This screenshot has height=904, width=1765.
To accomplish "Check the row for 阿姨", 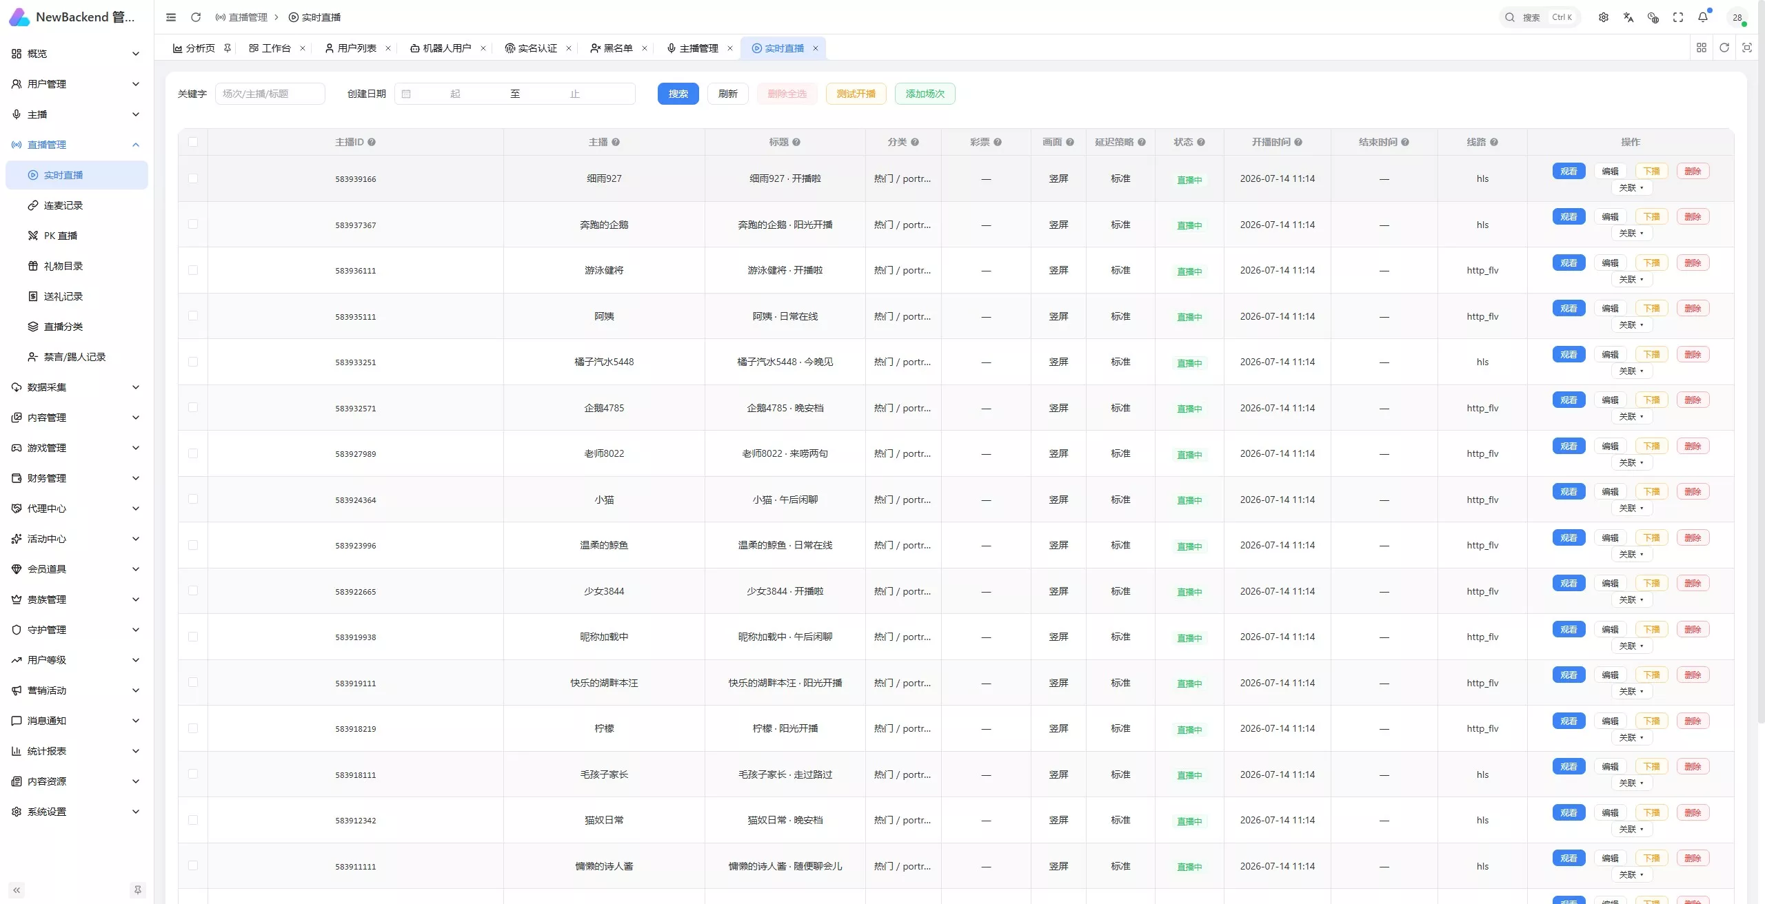I will click(x=193, y=316).
